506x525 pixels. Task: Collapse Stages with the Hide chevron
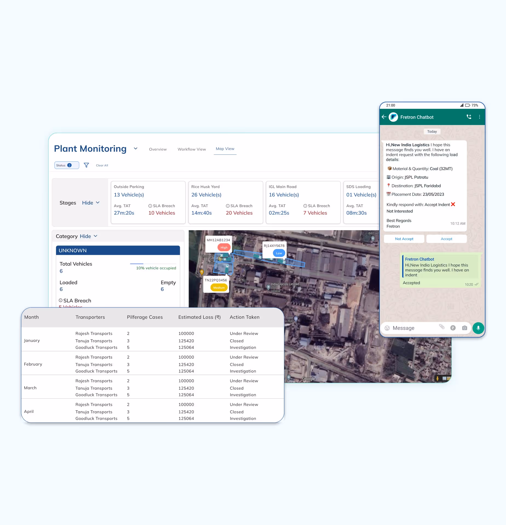pos(98,203)
